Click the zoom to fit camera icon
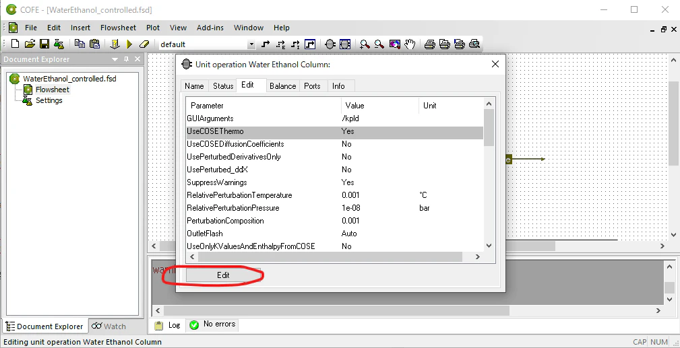Image resolution: width=680 pixels, height=348 pixels. point(394,44)
